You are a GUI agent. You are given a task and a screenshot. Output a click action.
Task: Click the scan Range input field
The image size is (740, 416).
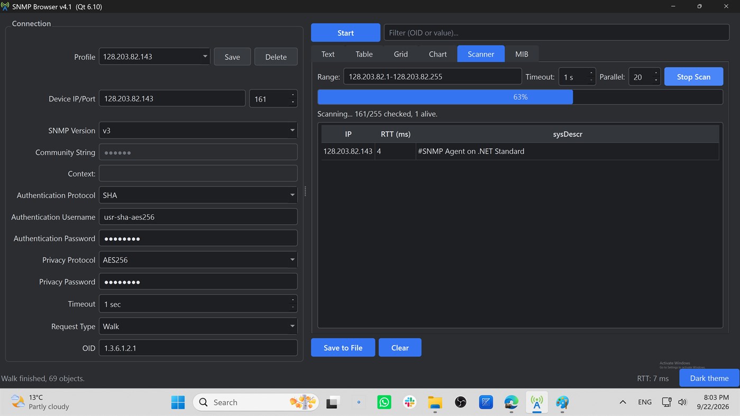click(x=433, y=77)
